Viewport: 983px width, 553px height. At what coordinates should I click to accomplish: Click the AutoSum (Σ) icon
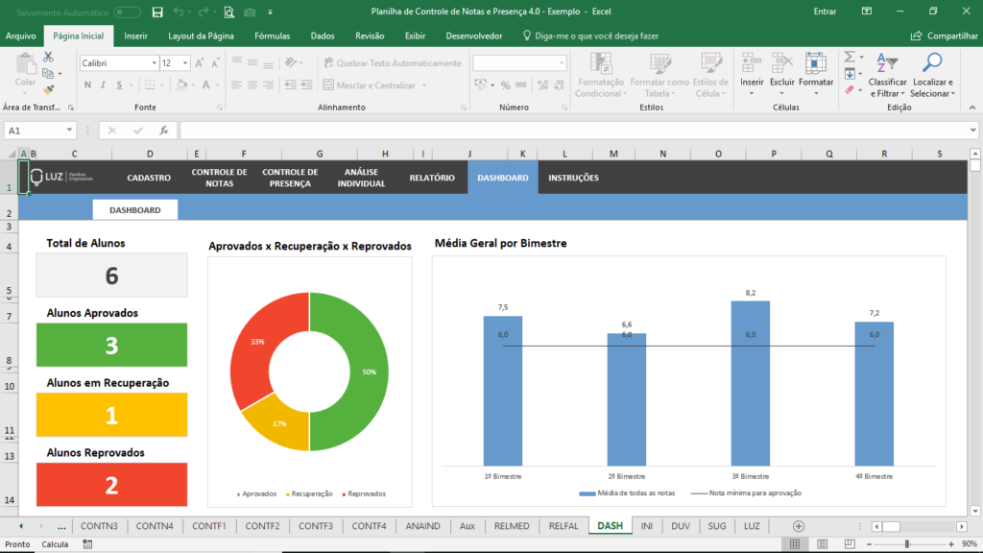coord(849,56)
